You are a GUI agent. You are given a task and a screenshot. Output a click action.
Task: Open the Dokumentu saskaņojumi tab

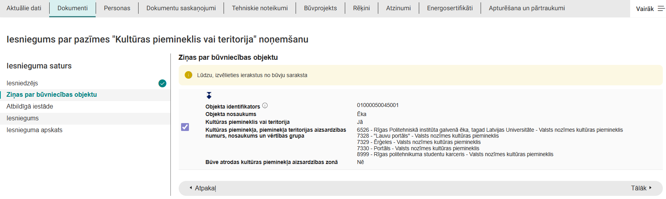[x=181, y=8]
